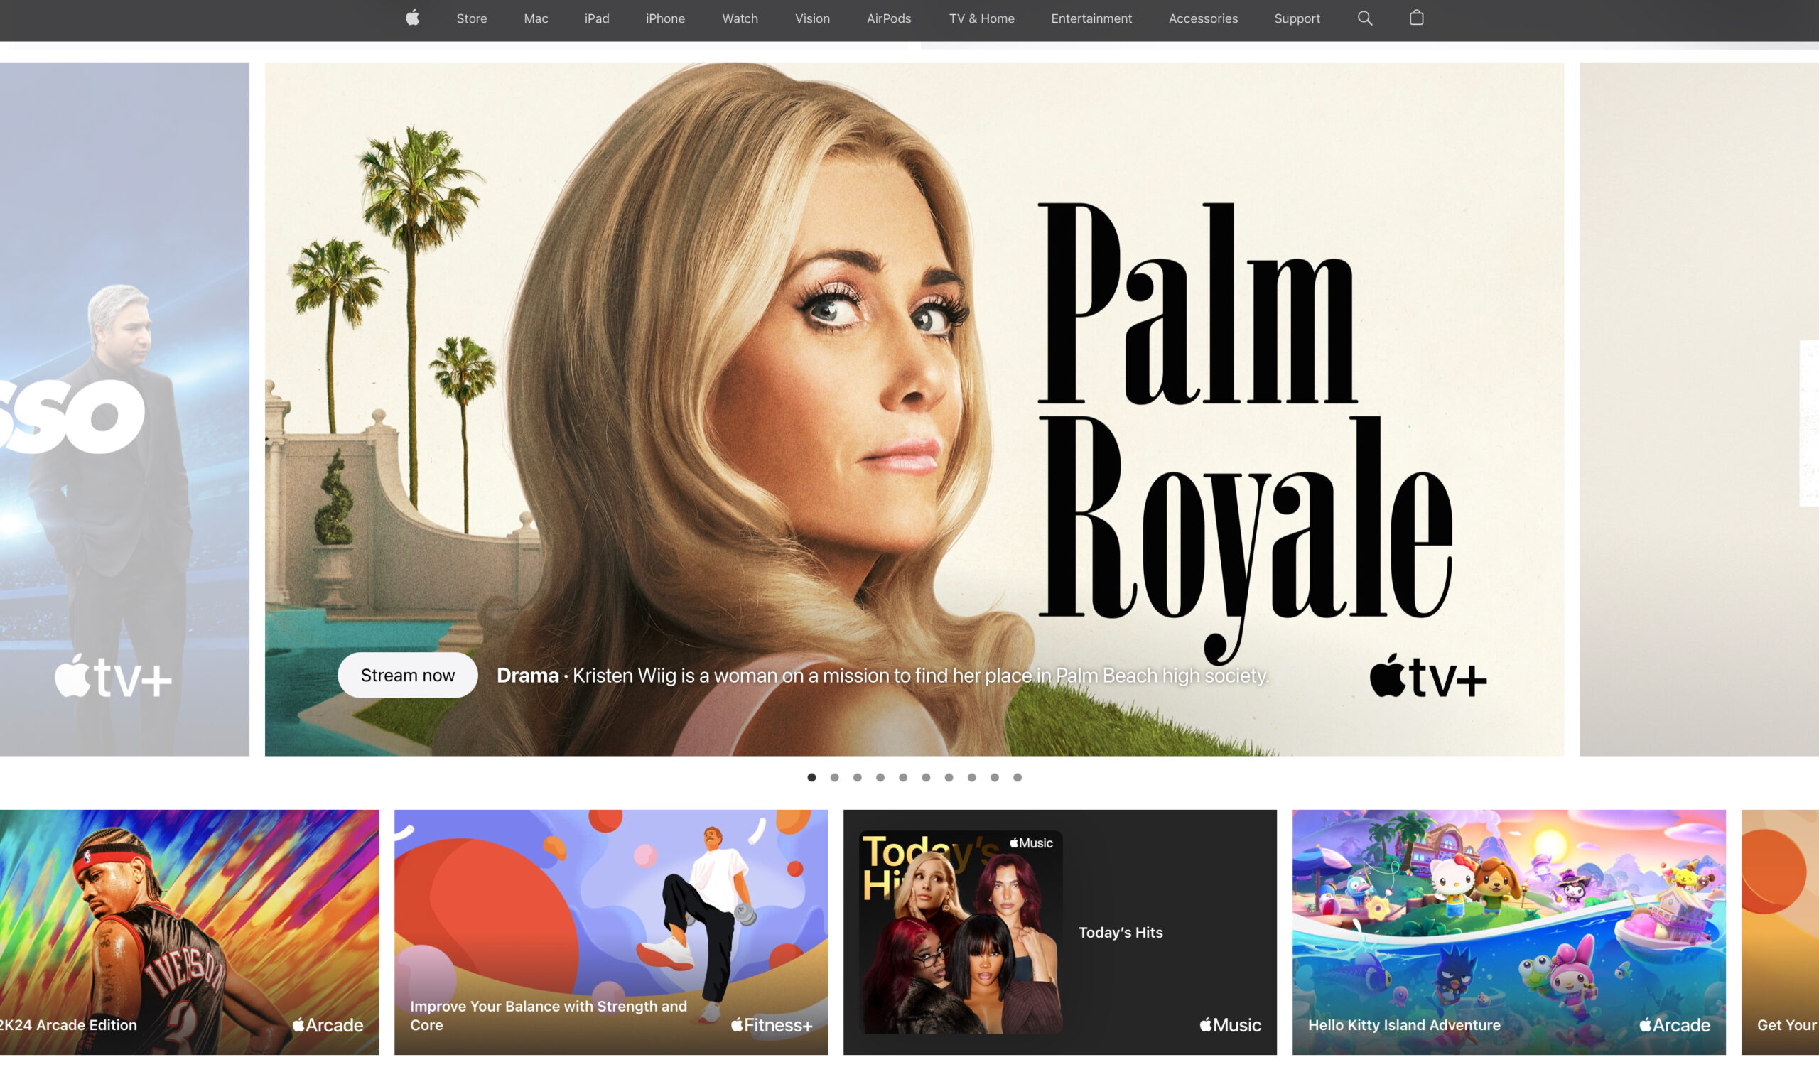The height and width of the screenshot is (1067, 1819).
Task: Click the Apple logo home icon
Action: coord(412,18)
